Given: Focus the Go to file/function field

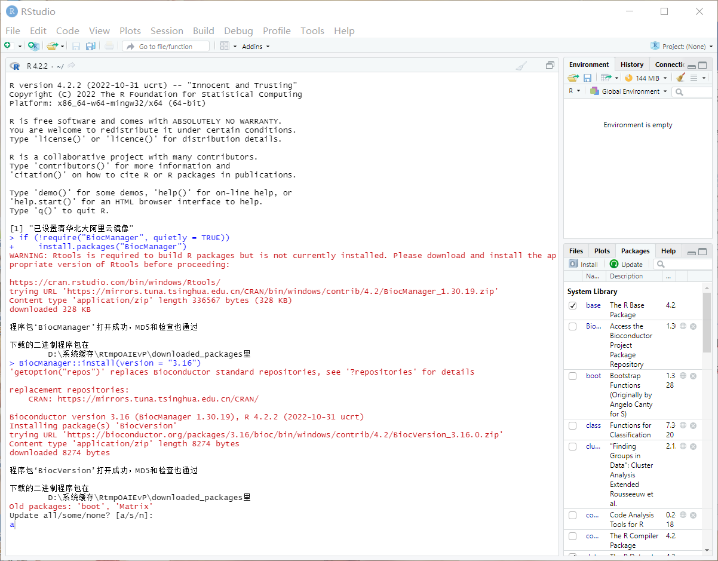Looking at the screenshot, I should (165, 46).
